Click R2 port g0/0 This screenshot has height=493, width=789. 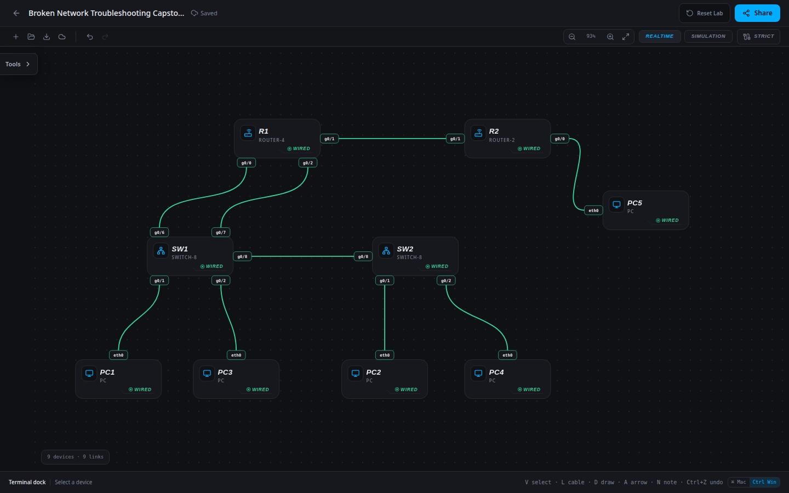[x=560, y=139]
